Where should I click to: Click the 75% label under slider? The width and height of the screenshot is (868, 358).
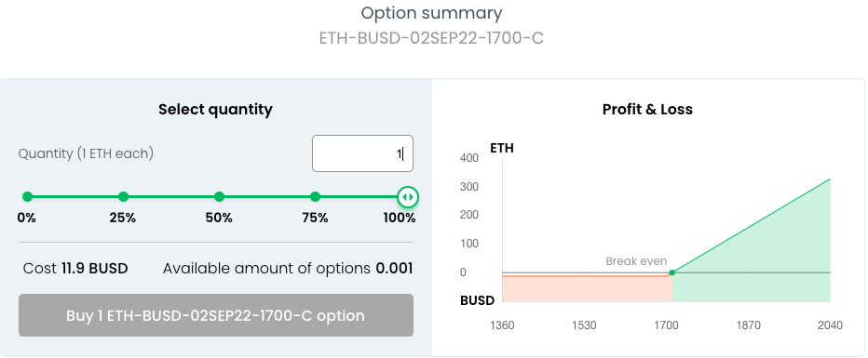click(x=315, y=218)
